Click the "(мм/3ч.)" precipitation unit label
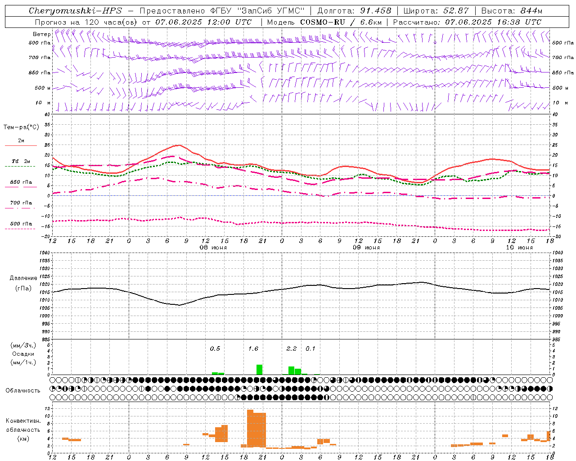The width and height of the screenshot is (576, 461). point(23,345)
